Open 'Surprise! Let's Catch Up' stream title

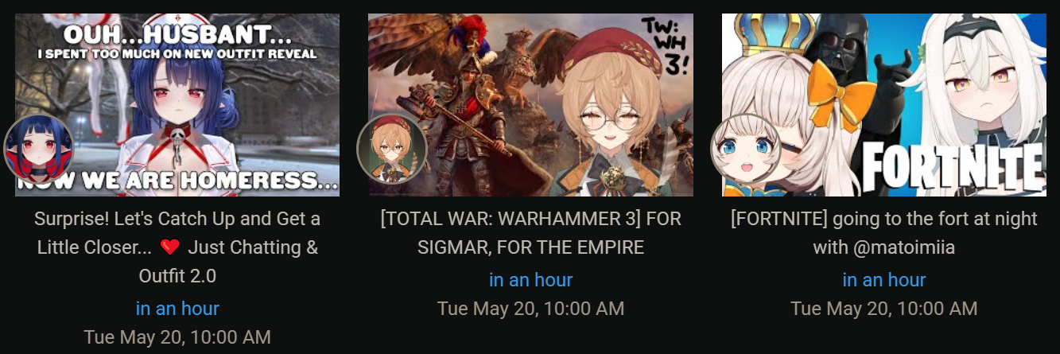pyautogui.click(x=177, y=247)
